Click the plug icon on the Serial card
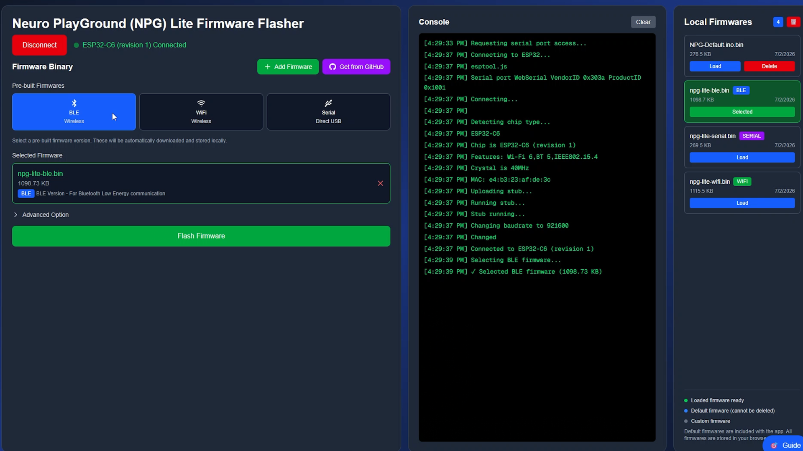Viewport: 803px width, 451px height. pos(328,103)
